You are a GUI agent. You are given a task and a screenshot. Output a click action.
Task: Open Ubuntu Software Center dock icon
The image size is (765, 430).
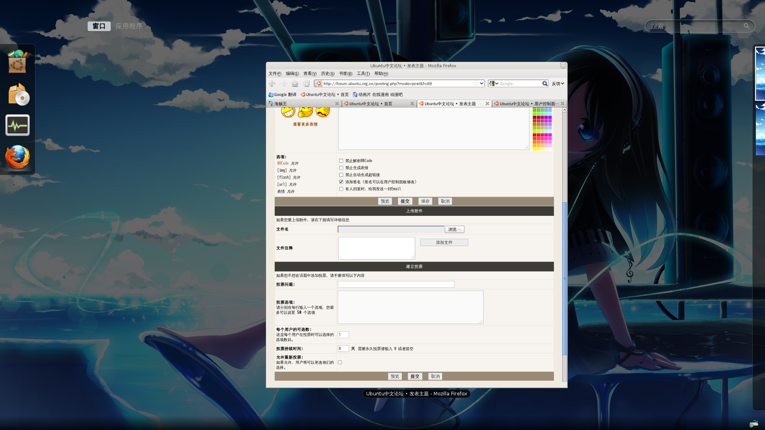pos(18,61)
